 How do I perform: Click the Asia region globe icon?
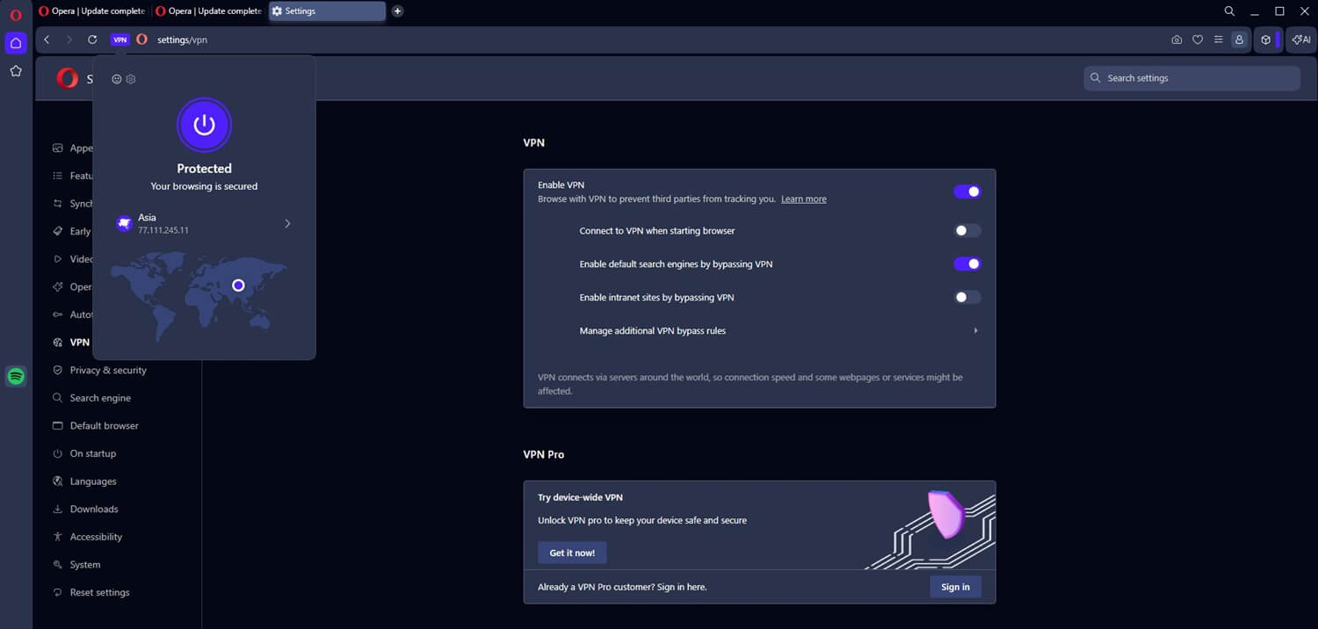pyautogui.click(x=125, y=224)
